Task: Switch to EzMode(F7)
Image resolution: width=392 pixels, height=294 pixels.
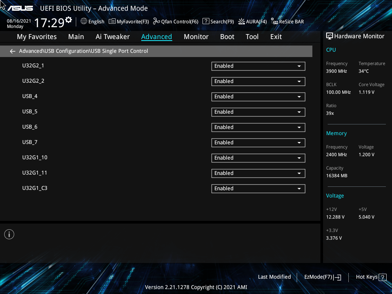Action: point(318,277)
